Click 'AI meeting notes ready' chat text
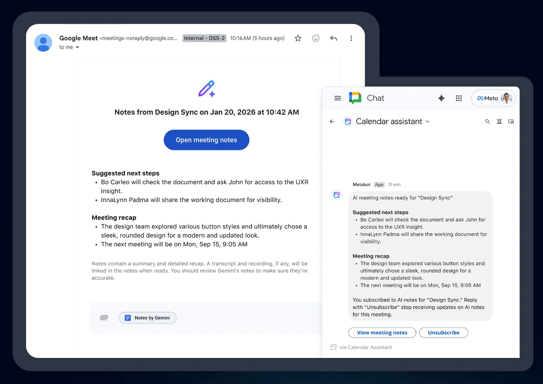 point(403,198)
